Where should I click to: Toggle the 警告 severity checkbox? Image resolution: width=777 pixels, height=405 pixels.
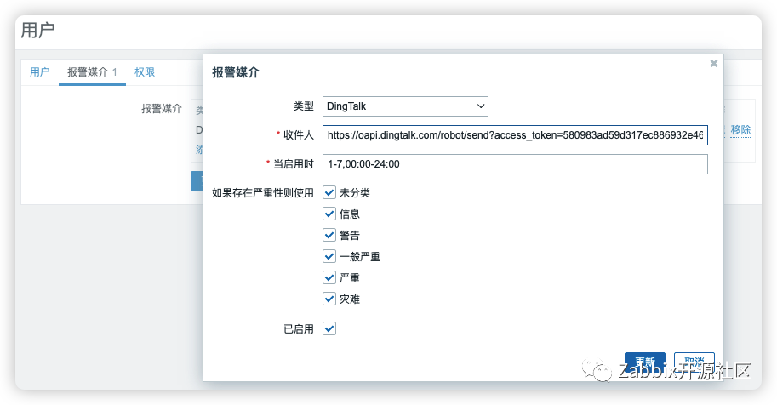329,235
